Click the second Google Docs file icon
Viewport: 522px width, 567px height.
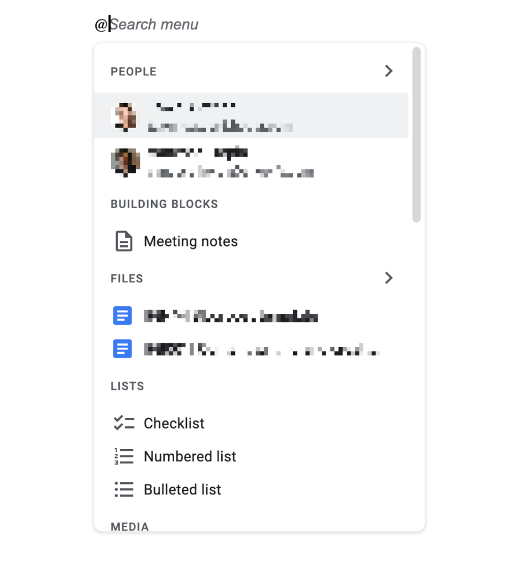(122, 349)
